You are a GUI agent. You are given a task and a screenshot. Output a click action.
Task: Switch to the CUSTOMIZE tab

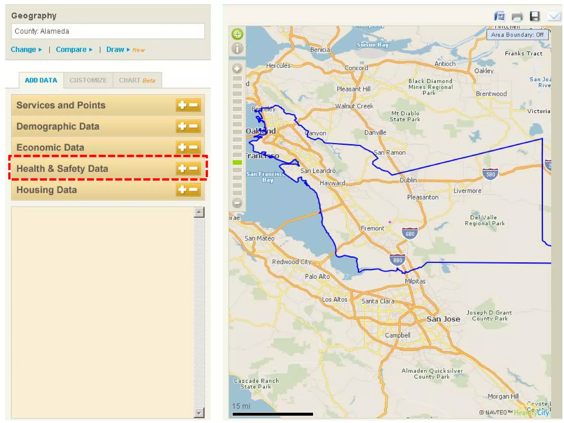88,80
